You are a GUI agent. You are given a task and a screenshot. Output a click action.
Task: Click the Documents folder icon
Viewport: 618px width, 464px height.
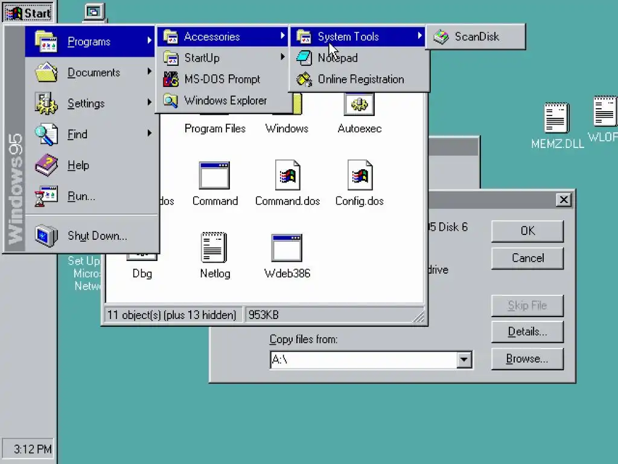(x=46, y=72)
